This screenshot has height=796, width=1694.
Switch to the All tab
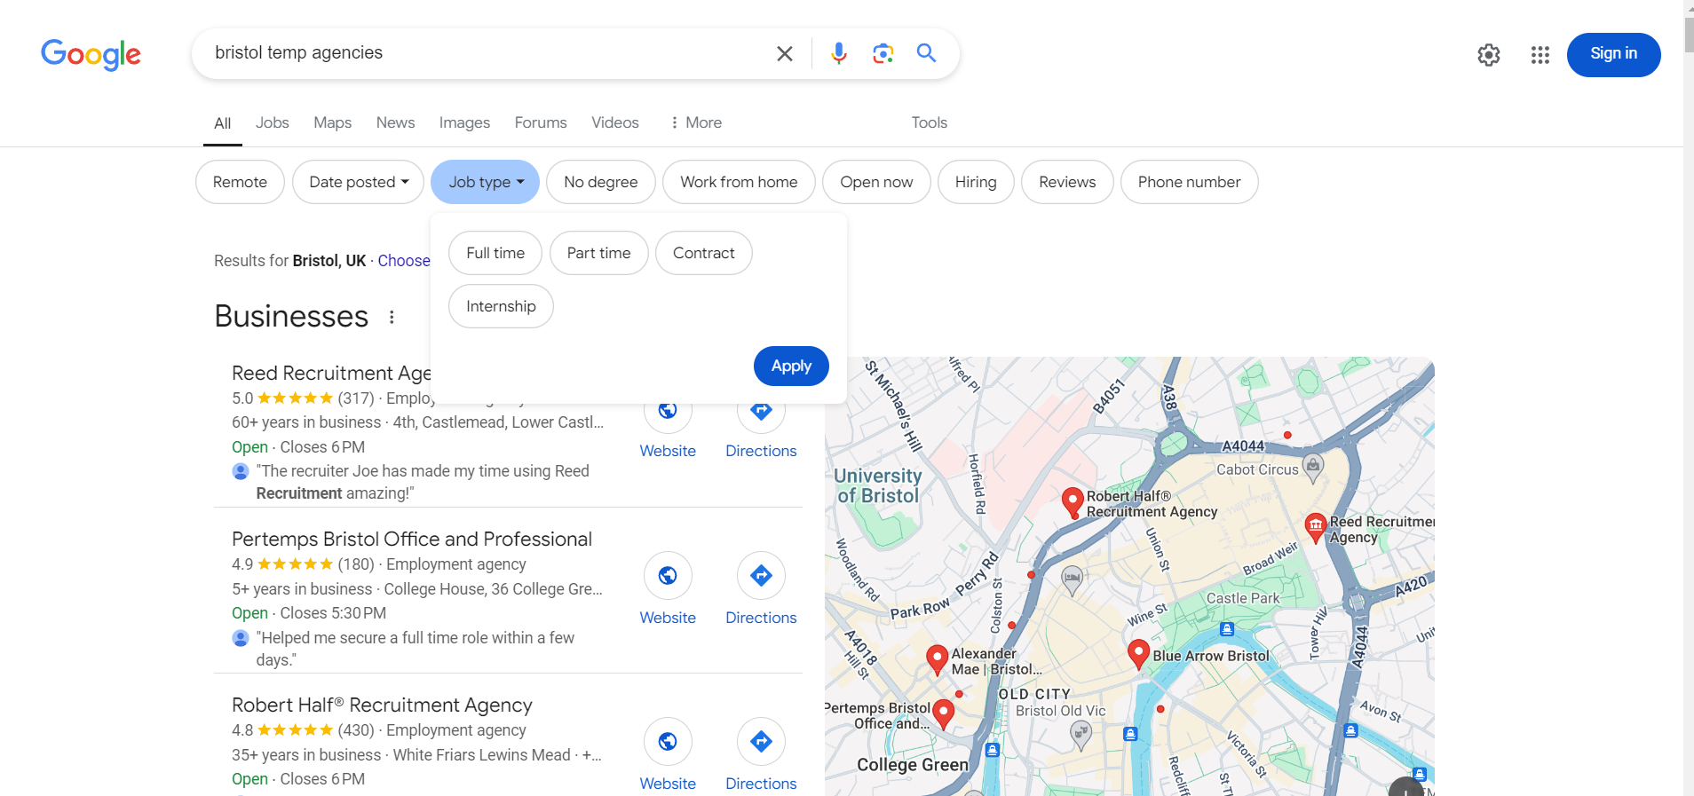(x=223, y=123)
